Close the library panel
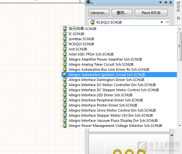Viewport: 182px width, 154px height. pyautogui.click(x=171, y=2)
